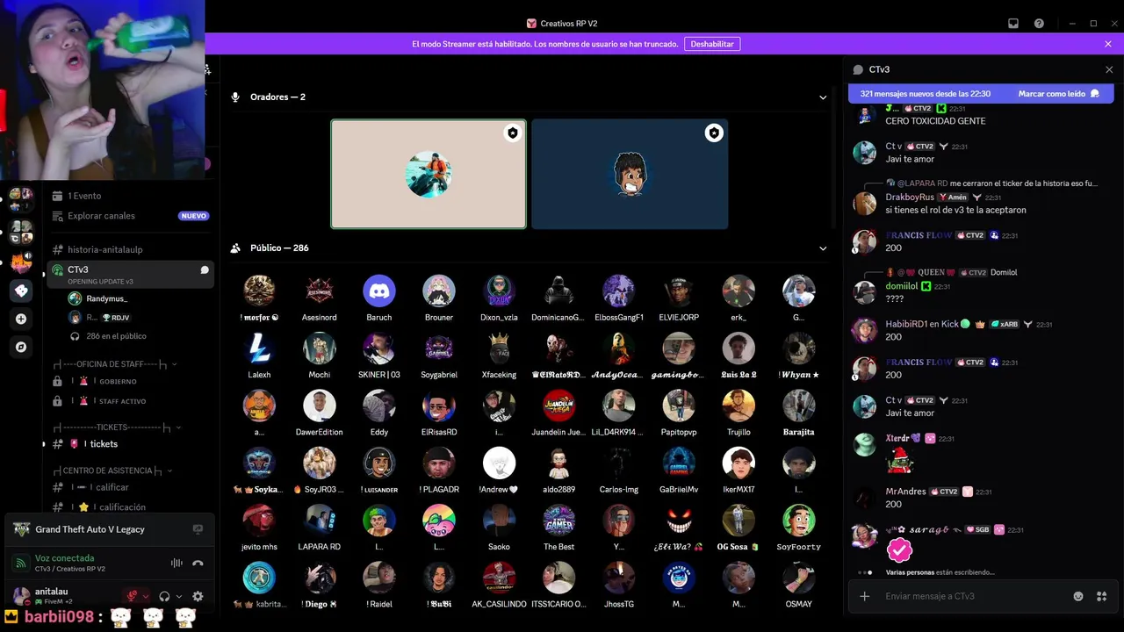Select the first speaker tile with green border
This screenshot has height=632, width=1124.
(429, 174)
